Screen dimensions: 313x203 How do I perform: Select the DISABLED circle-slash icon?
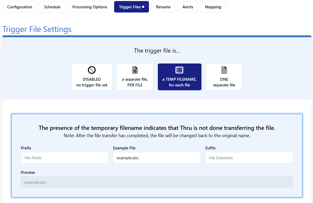(x=92, y=70)
